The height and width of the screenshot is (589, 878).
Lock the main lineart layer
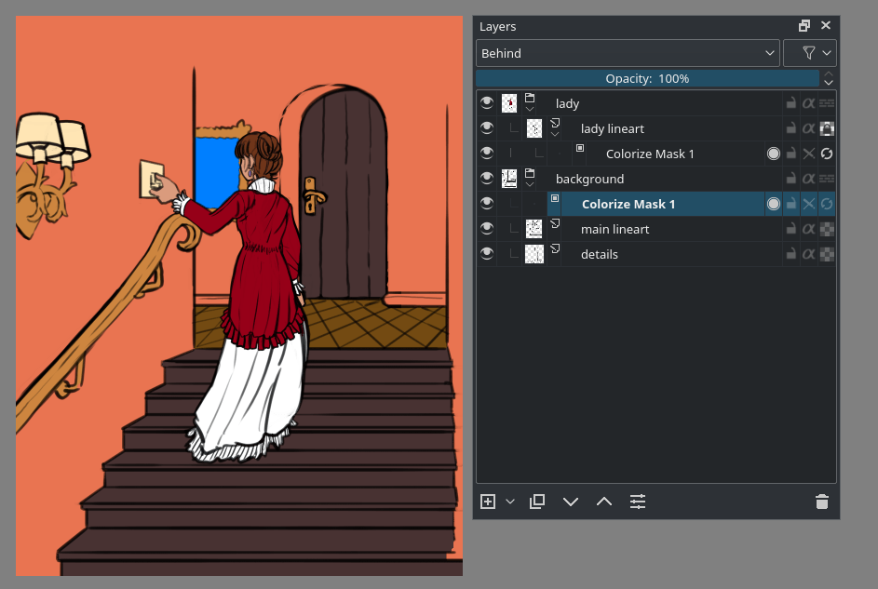(790, 229)
